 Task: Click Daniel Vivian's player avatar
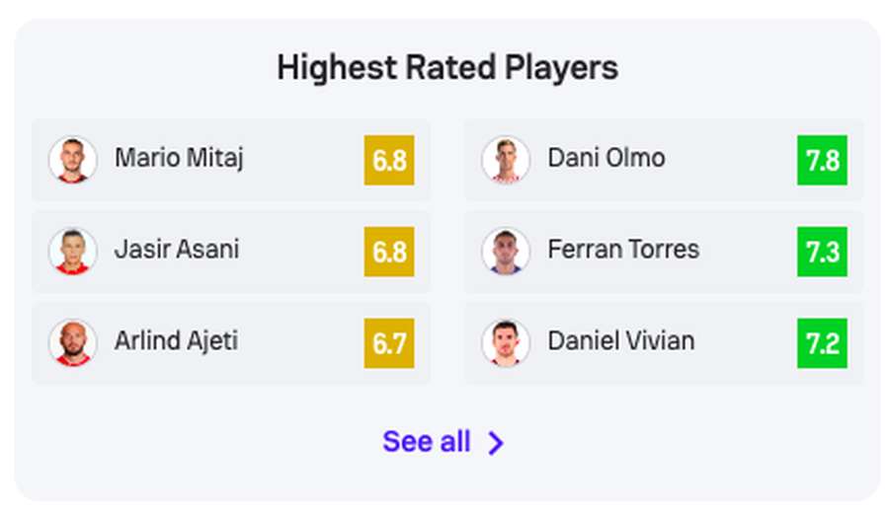[x=506, y=343]
